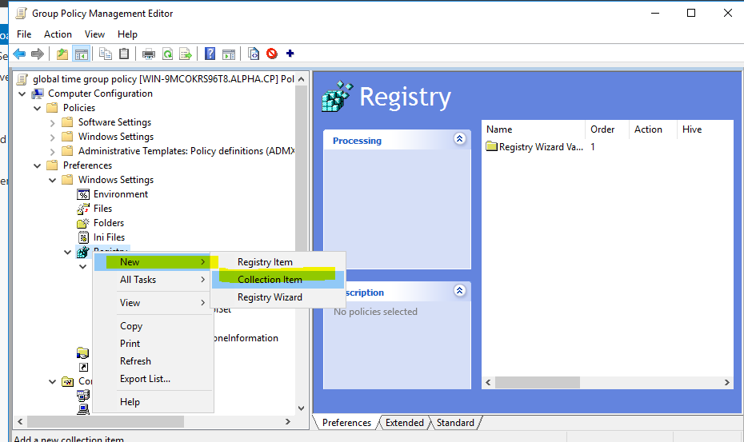The image size is (744, 442).
Task: Click the Copy toolbar icon
Action: pos(106,54)
